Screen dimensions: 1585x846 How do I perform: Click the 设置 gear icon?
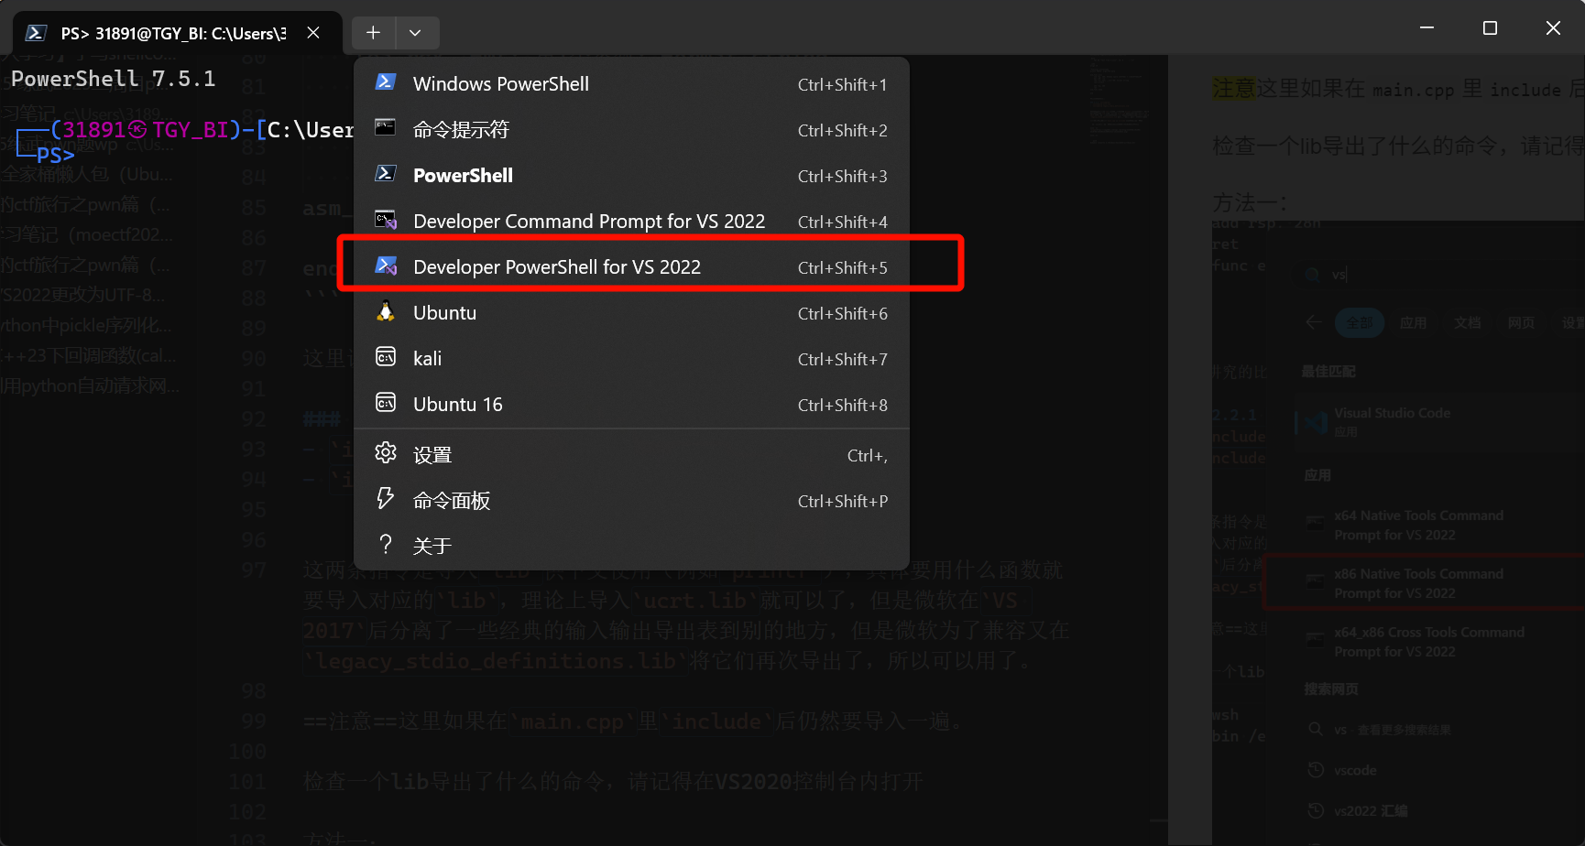(386, 453)
